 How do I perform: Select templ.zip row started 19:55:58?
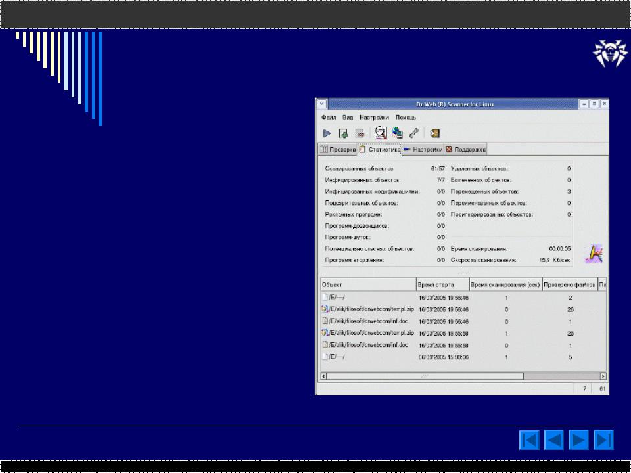(463, 334)
